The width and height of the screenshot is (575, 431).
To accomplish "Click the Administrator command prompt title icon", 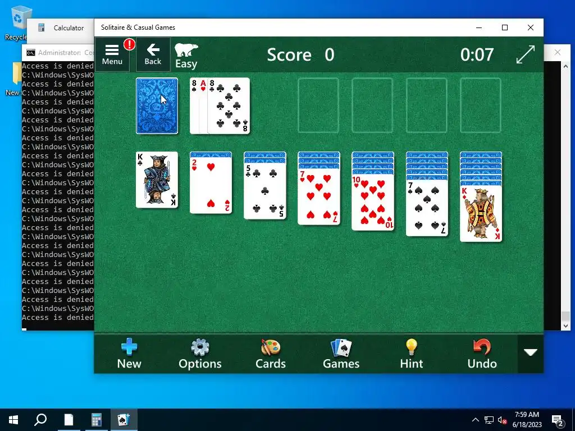I will click(x=31, y=53).
